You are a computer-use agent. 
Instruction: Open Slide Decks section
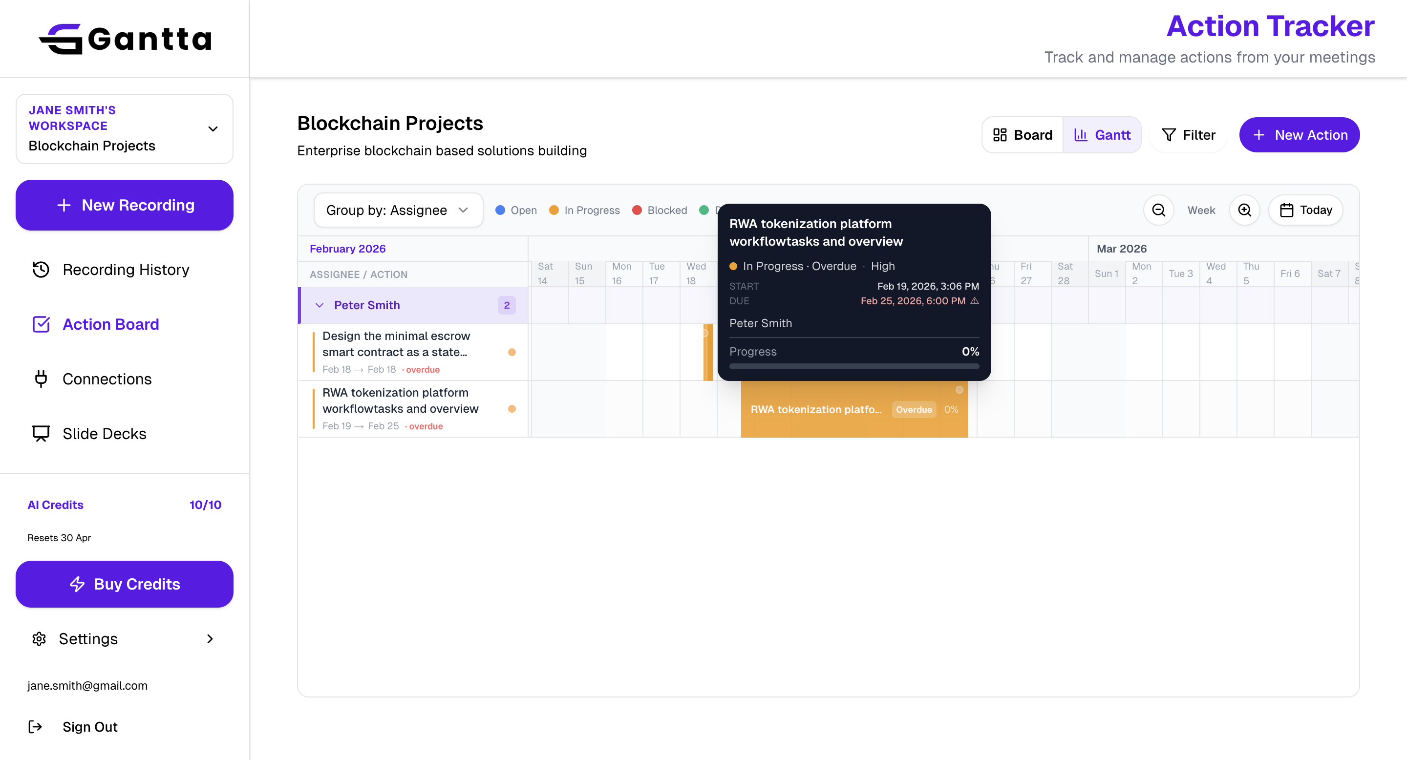point(104,433)
